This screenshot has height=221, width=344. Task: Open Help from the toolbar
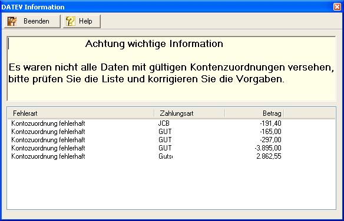(x=82, y=21)
